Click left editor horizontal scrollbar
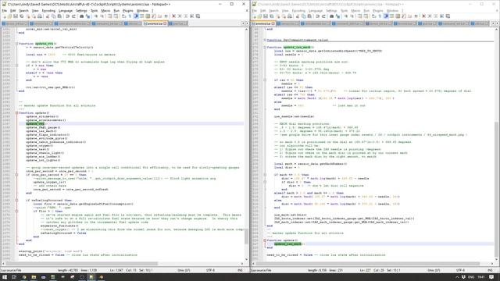The width and height of the screenshot is (500, 281). point(82,264)
